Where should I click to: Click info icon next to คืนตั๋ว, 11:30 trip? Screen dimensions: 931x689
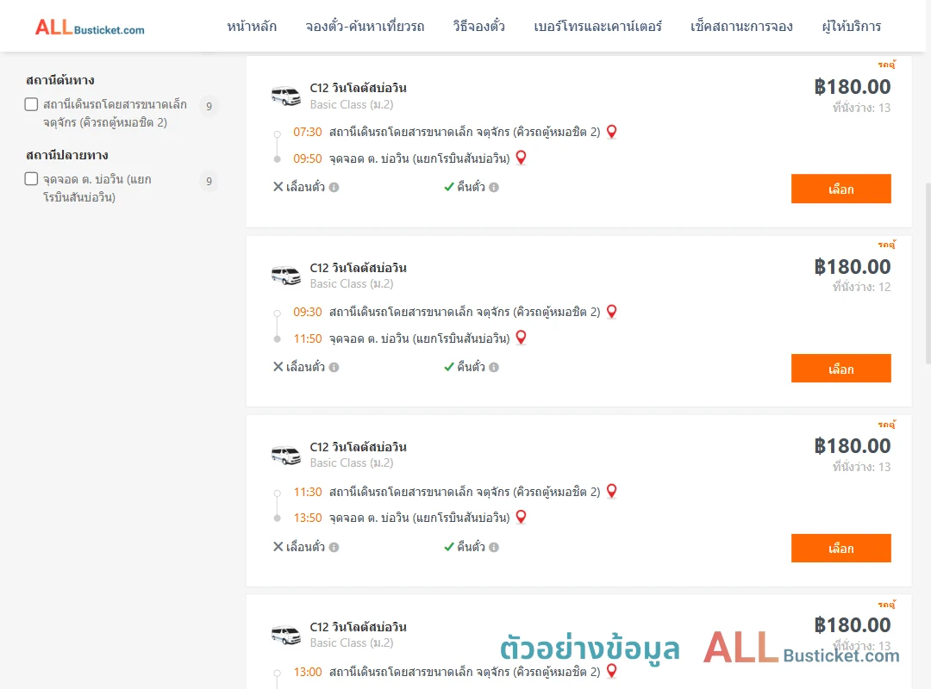tap(494, 547)
